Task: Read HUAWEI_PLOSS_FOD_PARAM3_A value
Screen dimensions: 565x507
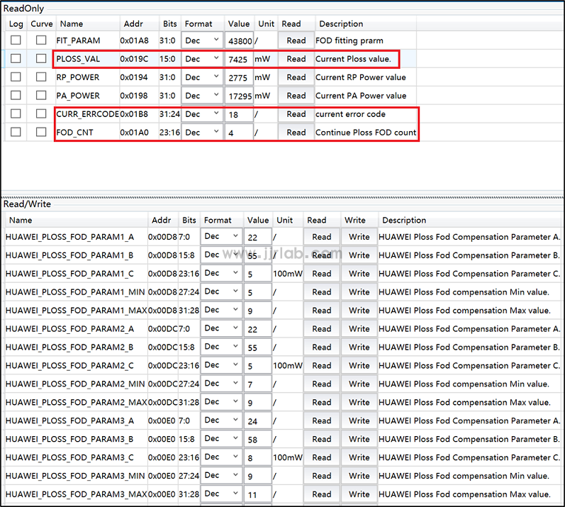Action: 321,420
